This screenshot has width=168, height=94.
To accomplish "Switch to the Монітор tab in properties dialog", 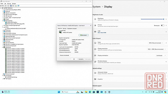I will pyautogui.click(x=64, y=28).
